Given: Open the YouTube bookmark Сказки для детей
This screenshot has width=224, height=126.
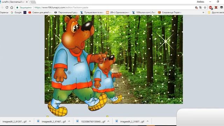Looking at the screenshot, I should (x=40, y=13).
